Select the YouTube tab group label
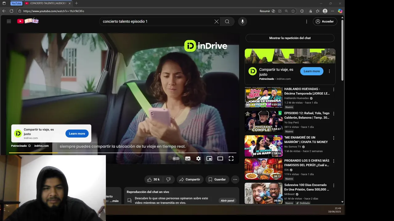The width and height of the screenshot is (394, 221). click(x=16, y=3)
